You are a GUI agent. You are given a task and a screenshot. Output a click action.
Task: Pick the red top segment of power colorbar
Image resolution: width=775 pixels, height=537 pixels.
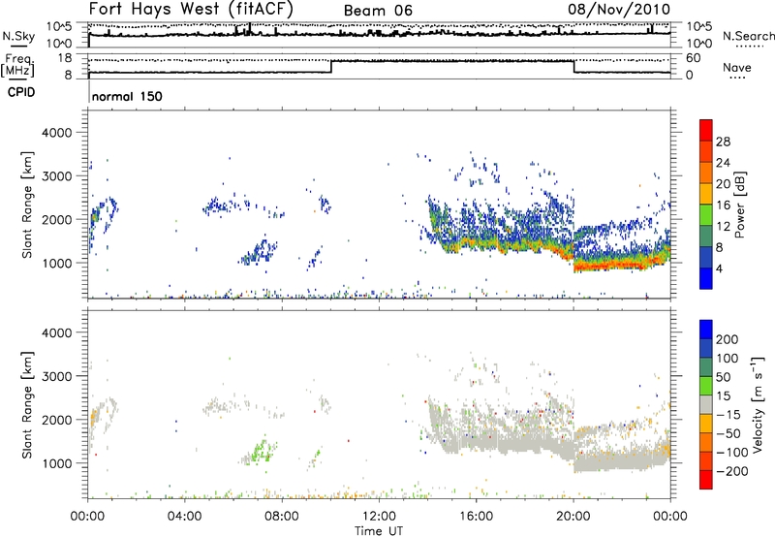click(706, 130)
